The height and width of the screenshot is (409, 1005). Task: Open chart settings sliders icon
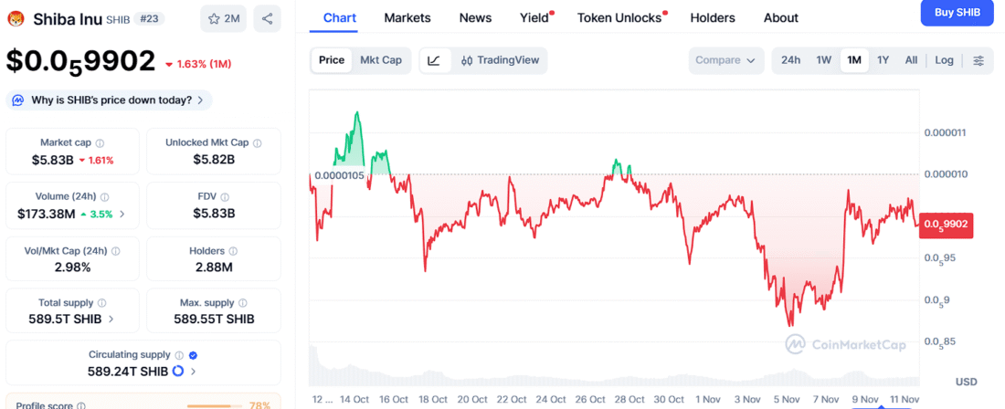[x=979, y=60]
